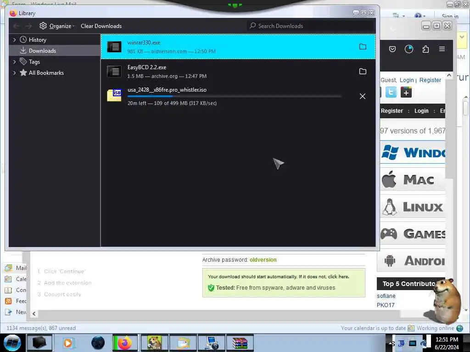Viewport: 470px width, 352px height.
Task: Cancel the usa_2428 iso download
Action: pyautogui.click(x=363, y=96)
